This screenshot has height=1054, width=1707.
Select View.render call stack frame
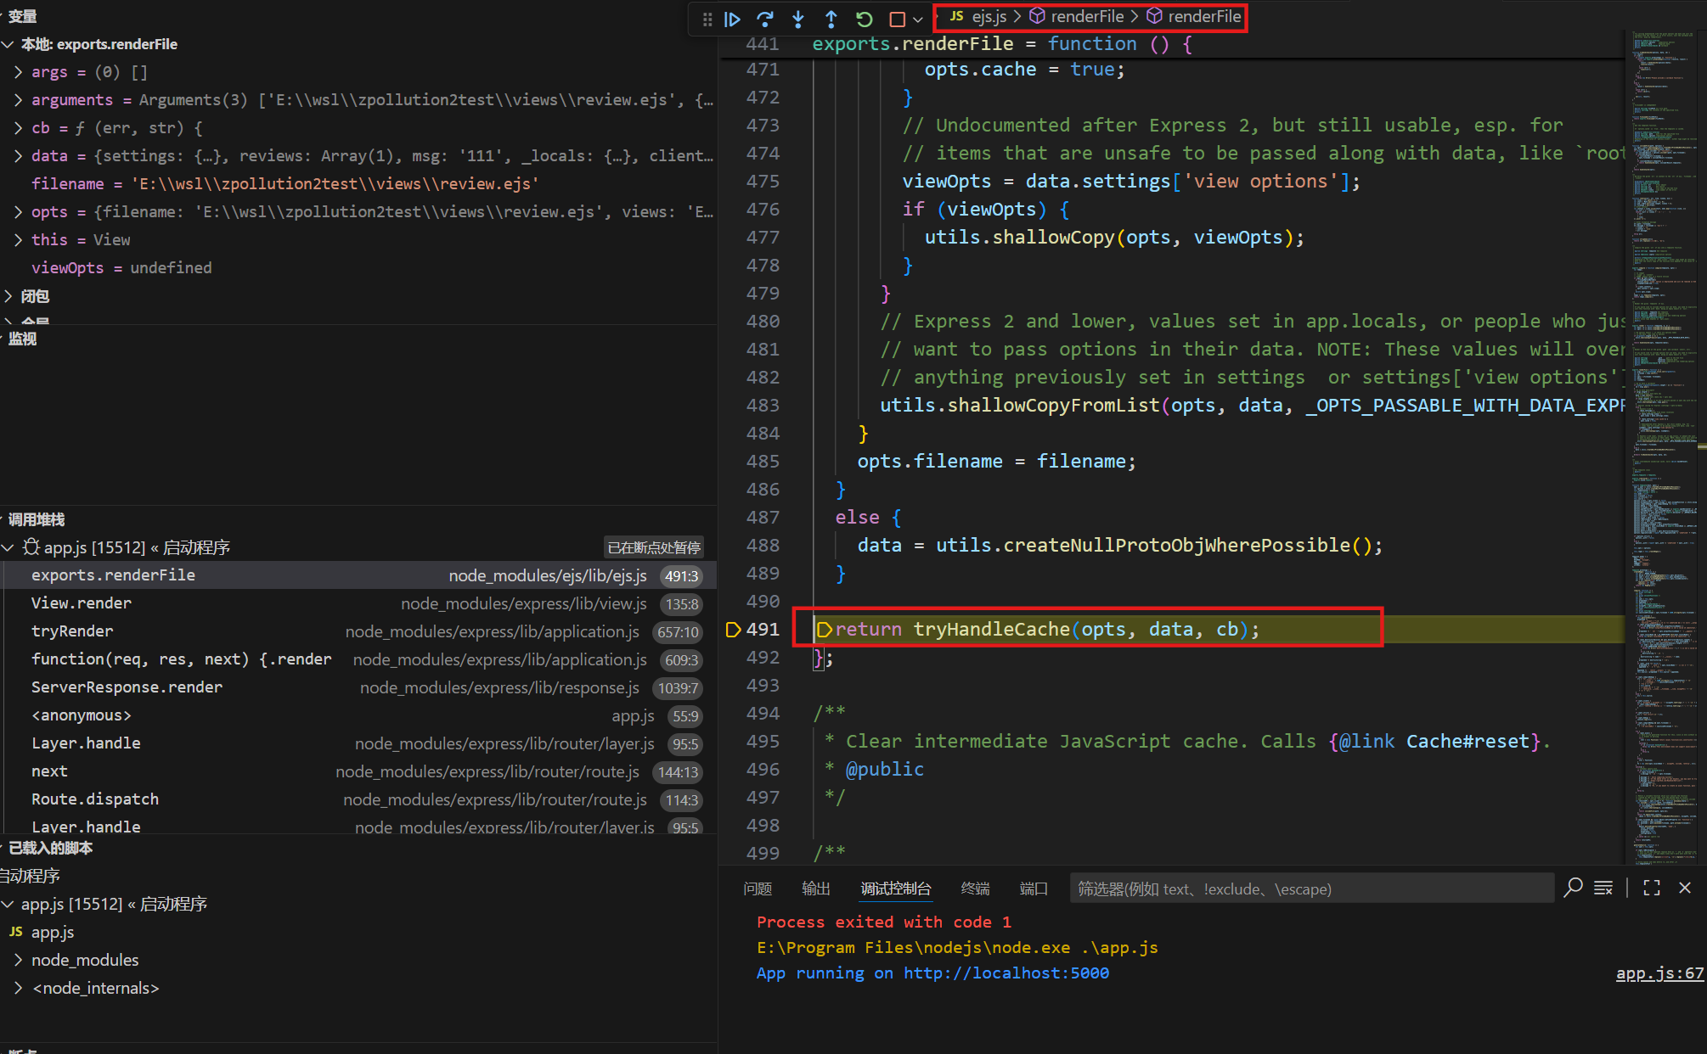click(82, 603)
